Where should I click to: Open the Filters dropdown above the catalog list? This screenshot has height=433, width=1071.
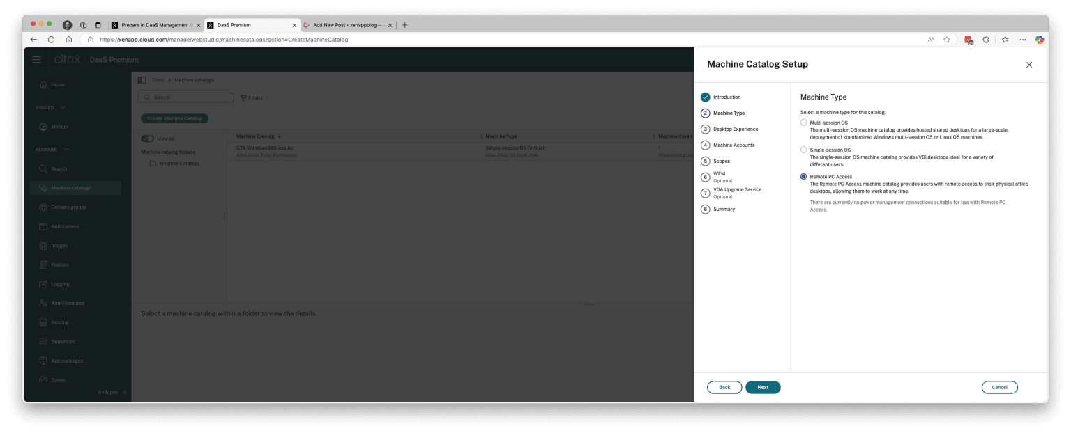[x=252, y=98]
